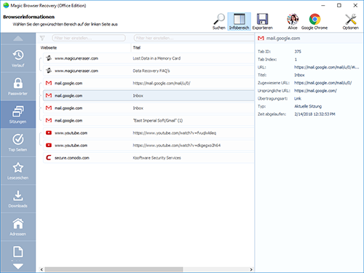This screenshot has height=273, width=364.
Task: Click the Comodo favicon
Action: coord(49,158)
